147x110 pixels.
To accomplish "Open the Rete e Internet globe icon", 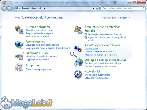I will [x=19, y=45].
